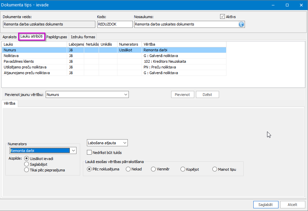Select the Mainot tipu overwrite option
The width and height of the screenshot is (308, 211).
tap(214, 169)
